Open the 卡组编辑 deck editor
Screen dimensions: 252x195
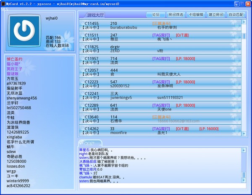[196, 15]
